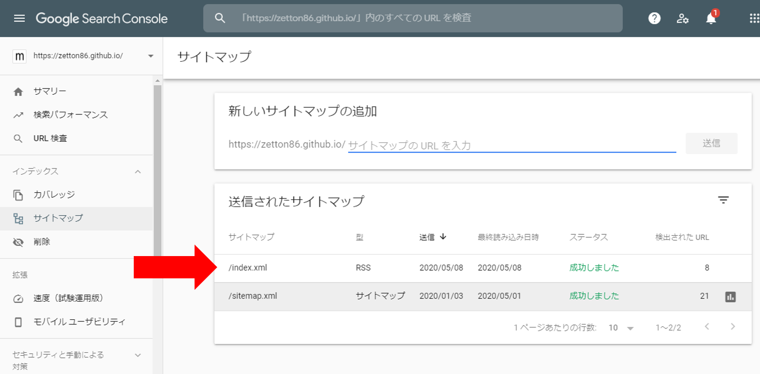Open rows per page dropdown showing 10
This screenshot has height=374, width=760.
point(621,328)
